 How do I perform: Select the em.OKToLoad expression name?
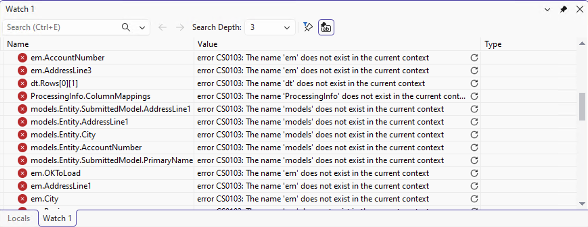55,173
